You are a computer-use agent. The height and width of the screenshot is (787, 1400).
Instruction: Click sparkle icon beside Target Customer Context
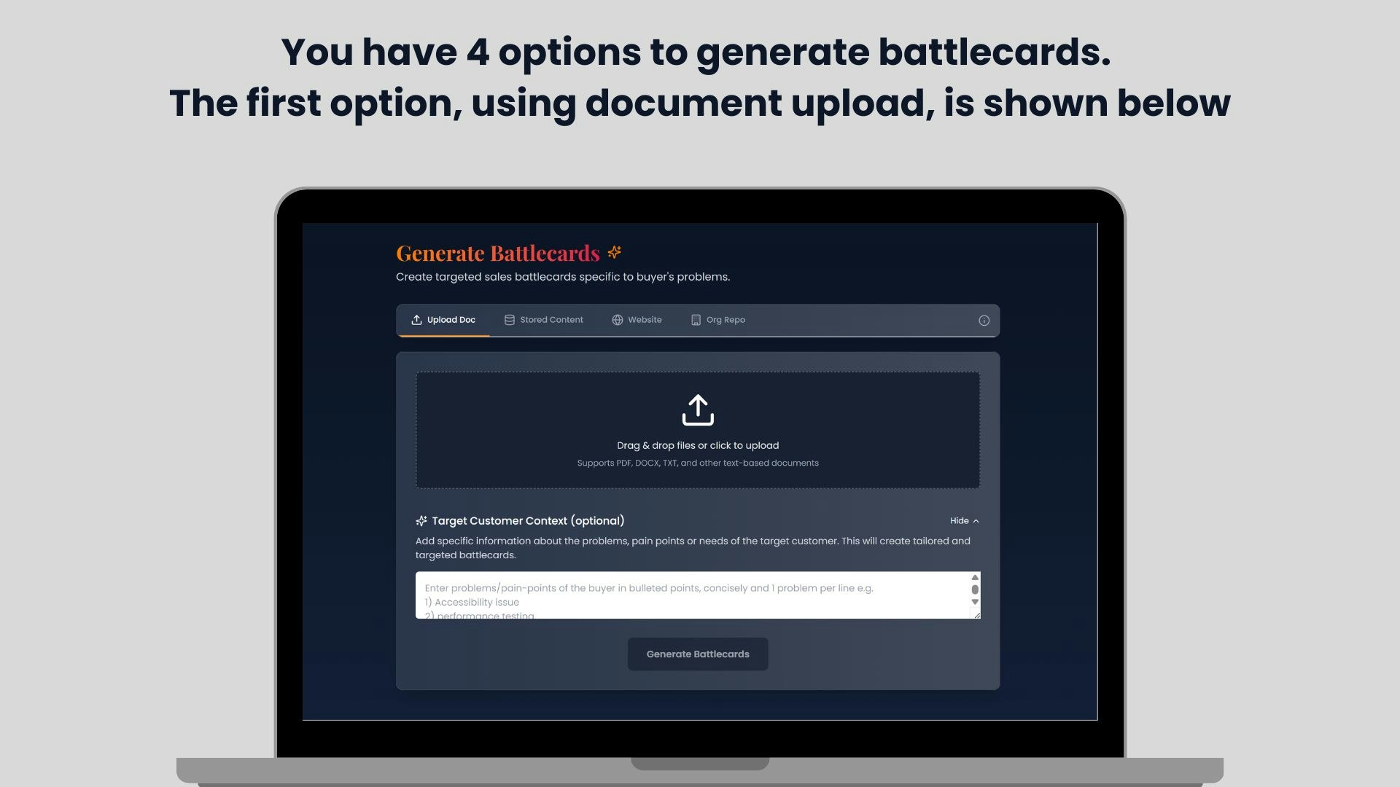pyautogui.click(x=421, y=521)
